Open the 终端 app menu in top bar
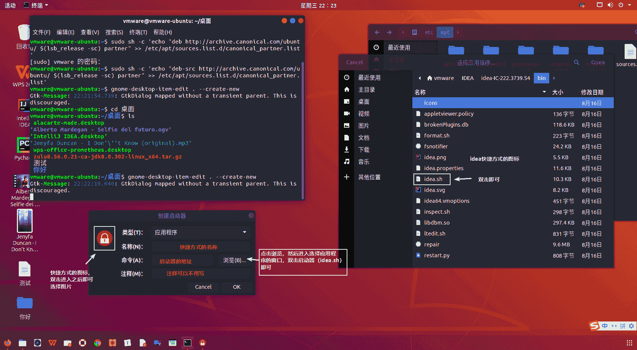The image size is (637, 350). click(x=36, y=5)
